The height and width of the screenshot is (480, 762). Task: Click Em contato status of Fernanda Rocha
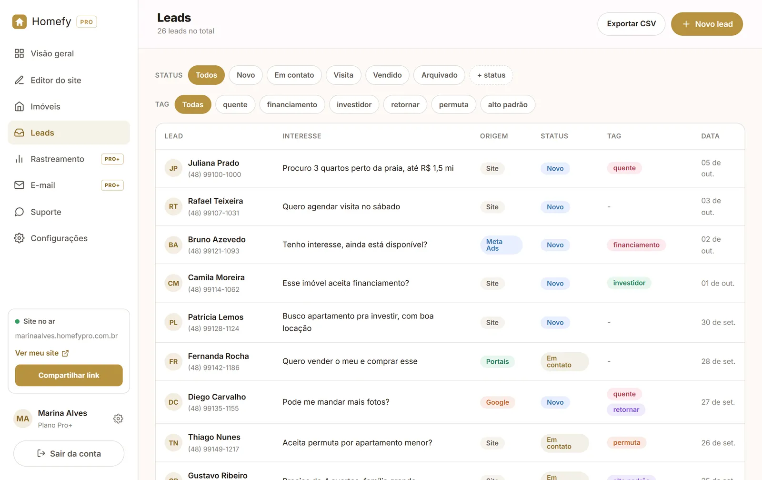tap(564, 362)
